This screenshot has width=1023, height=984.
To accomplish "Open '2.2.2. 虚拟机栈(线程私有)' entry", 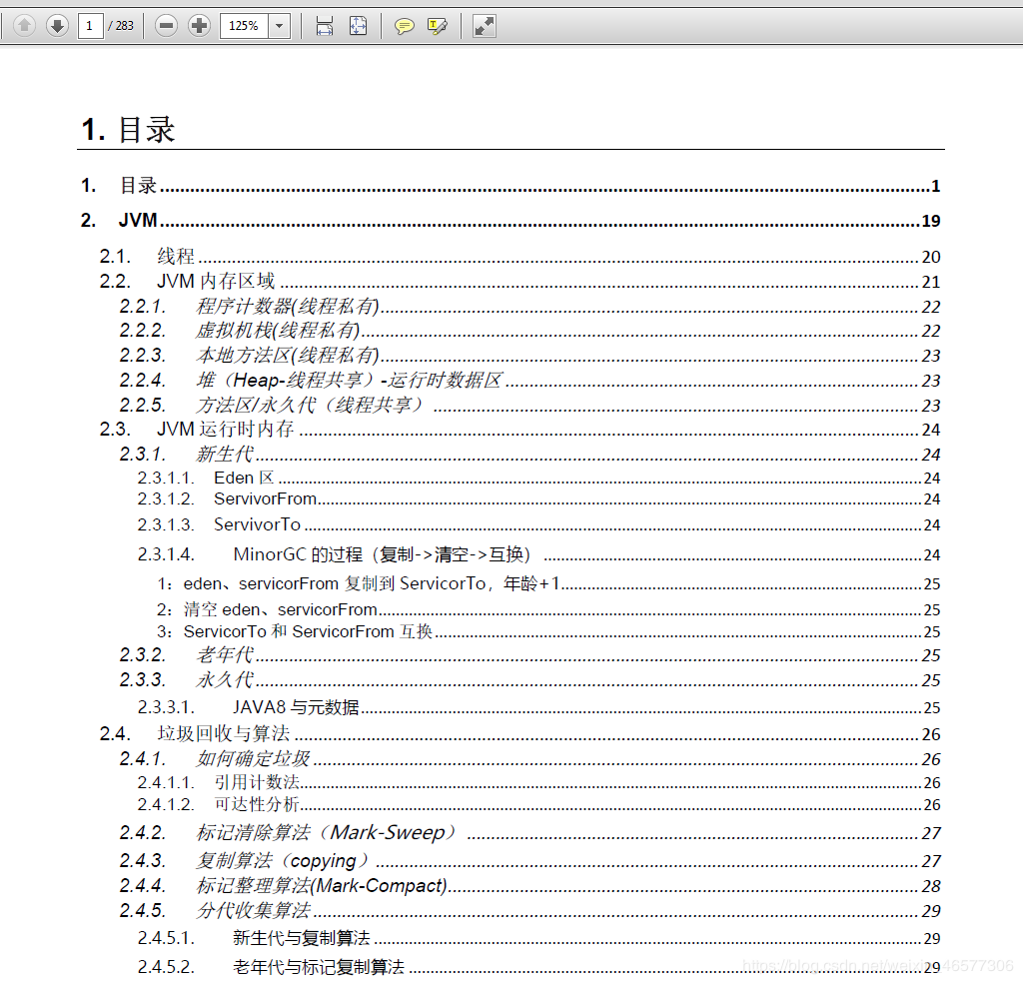I will [x=529, y=331].
